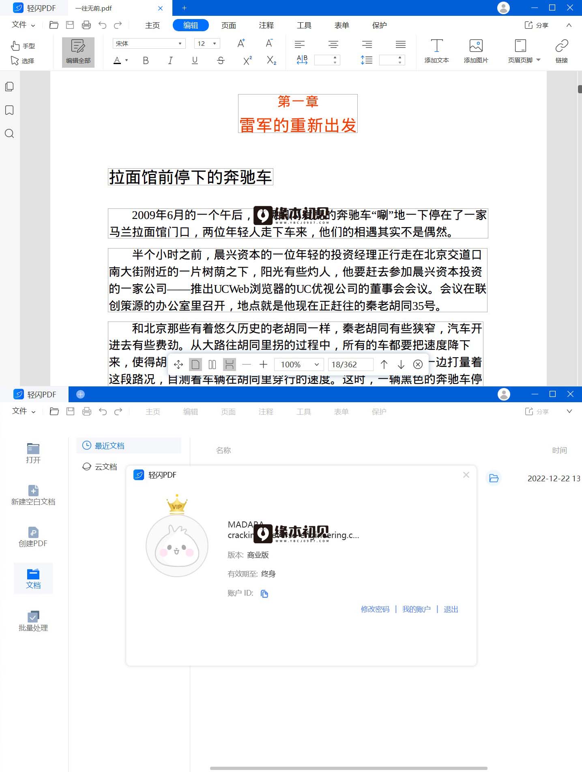Select the 手型 hand tool
The image size is (582, 772).
(23, 46)
